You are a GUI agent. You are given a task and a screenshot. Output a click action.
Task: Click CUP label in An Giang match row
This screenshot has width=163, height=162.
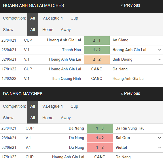(x=28, y=40)
